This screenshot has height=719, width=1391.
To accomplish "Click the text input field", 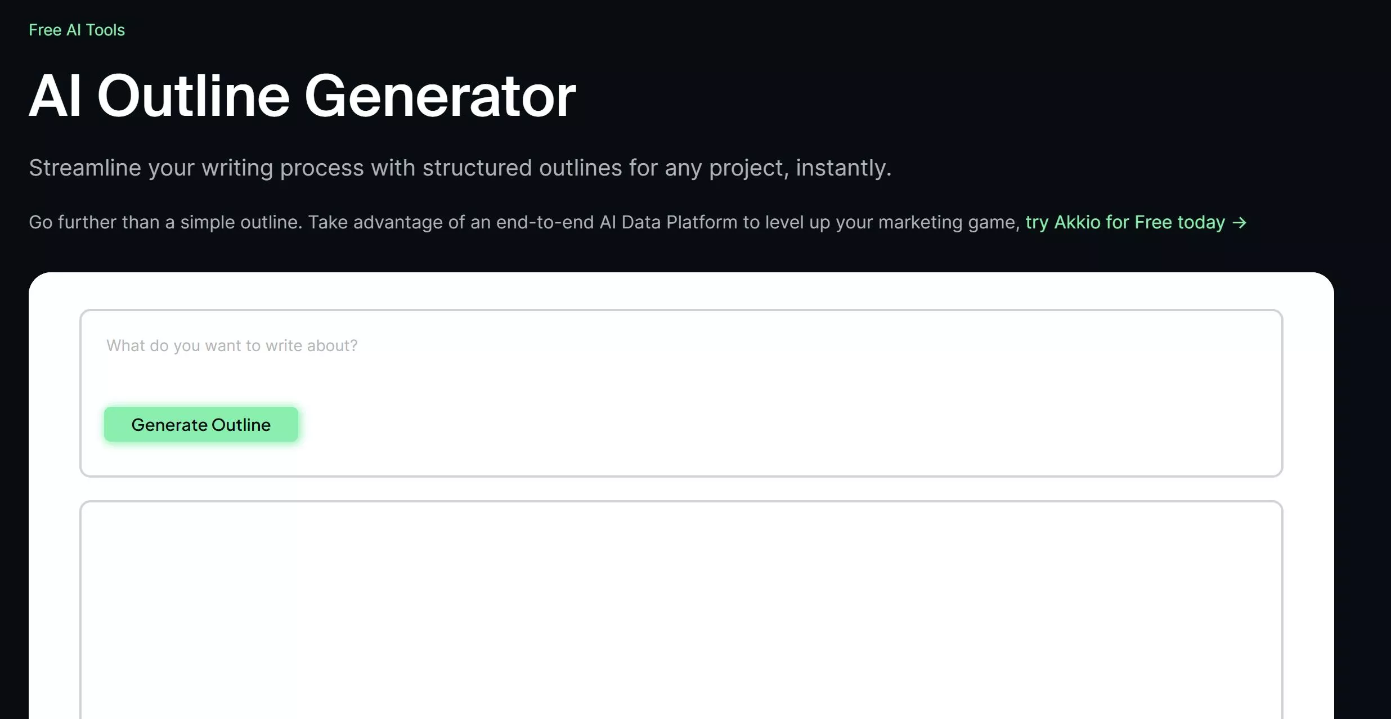I will tap(681, 345).
